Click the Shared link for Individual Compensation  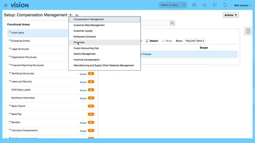pyautogui.click(x=83, y=131)
